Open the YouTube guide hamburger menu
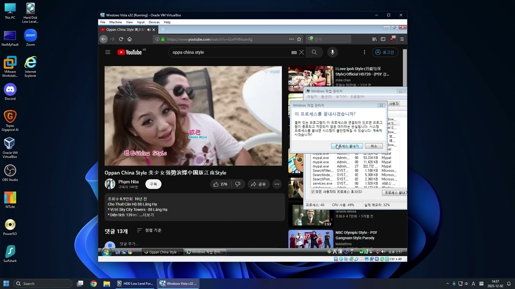Viewport: 515px width, 289px height. pyautogui.click(x=108, y=52)
